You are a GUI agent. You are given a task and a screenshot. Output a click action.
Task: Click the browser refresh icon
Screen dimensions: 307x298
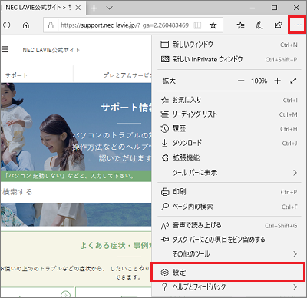click(7, 25)
